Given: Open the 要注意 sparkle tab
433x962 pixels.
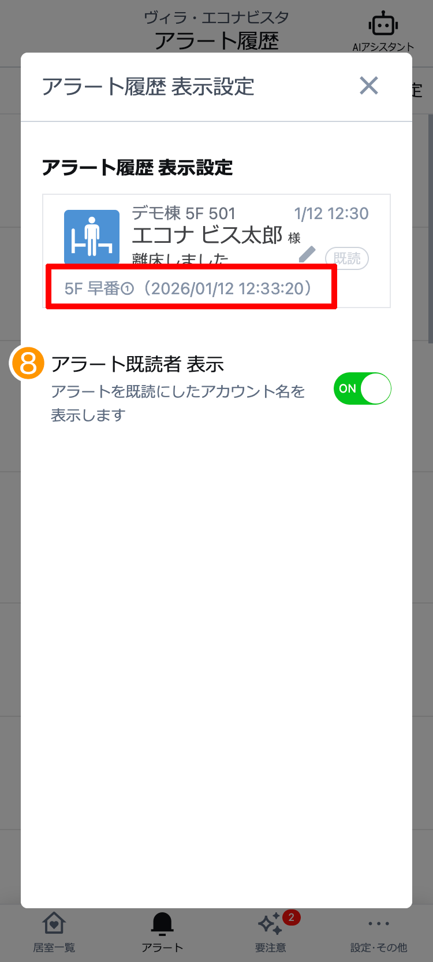Looking at the screenshot, I should (271, 932).
